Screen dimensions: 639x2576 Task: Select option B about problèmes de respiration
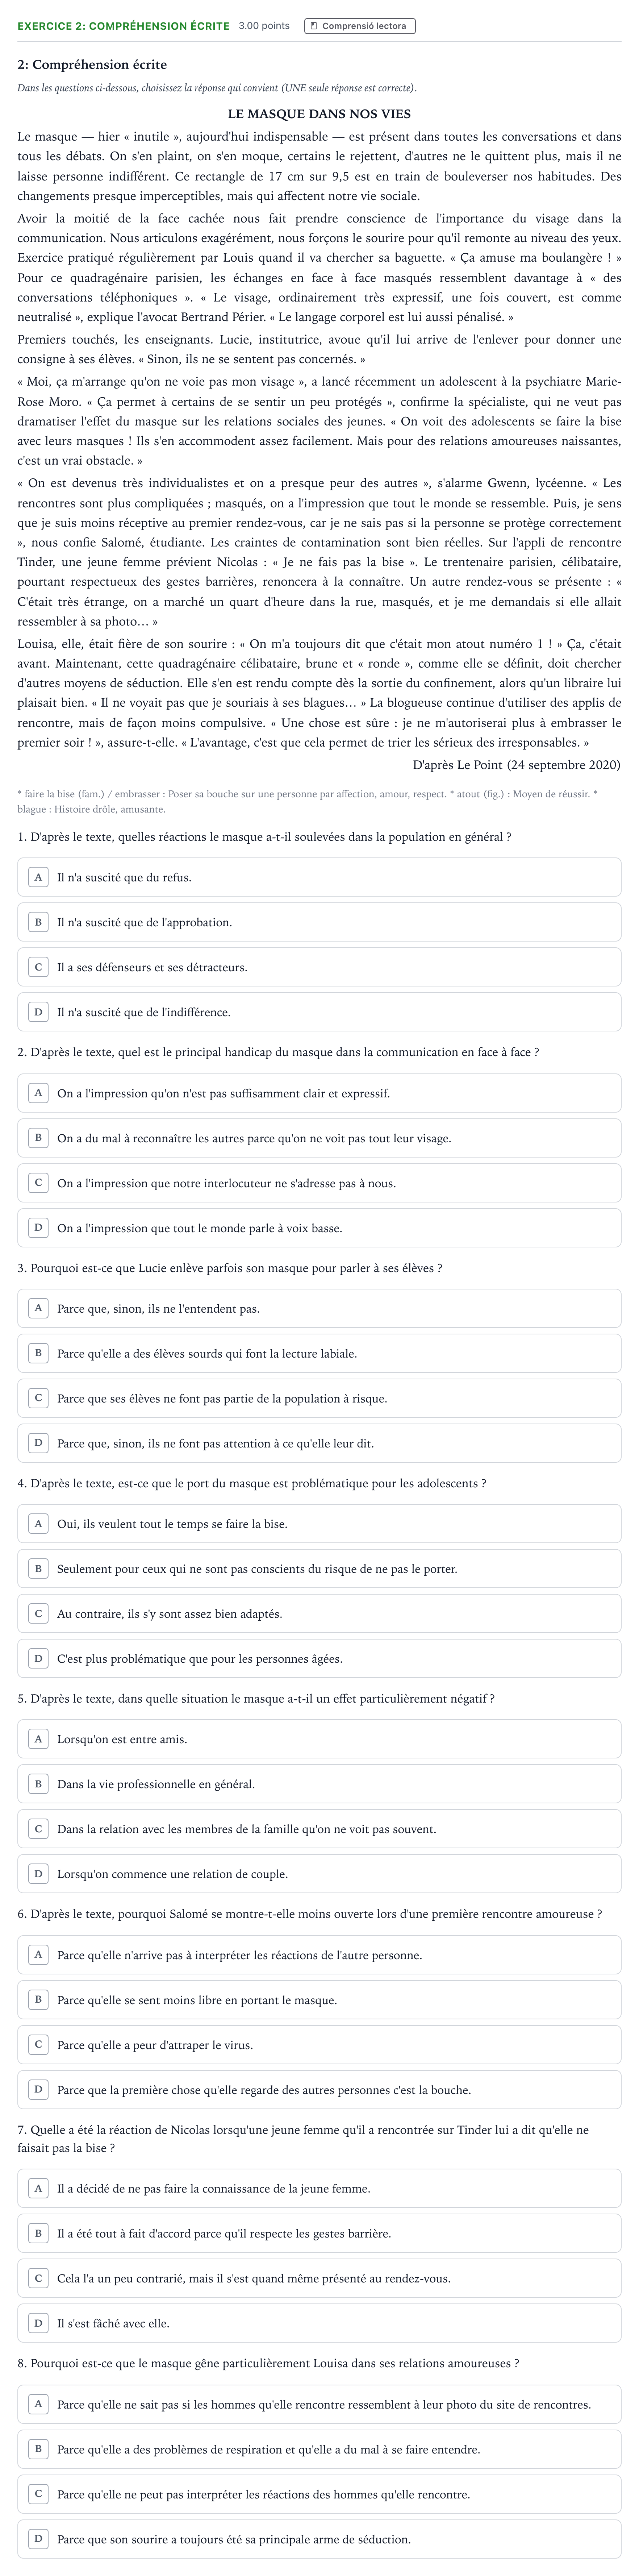tap(319, 2449)
